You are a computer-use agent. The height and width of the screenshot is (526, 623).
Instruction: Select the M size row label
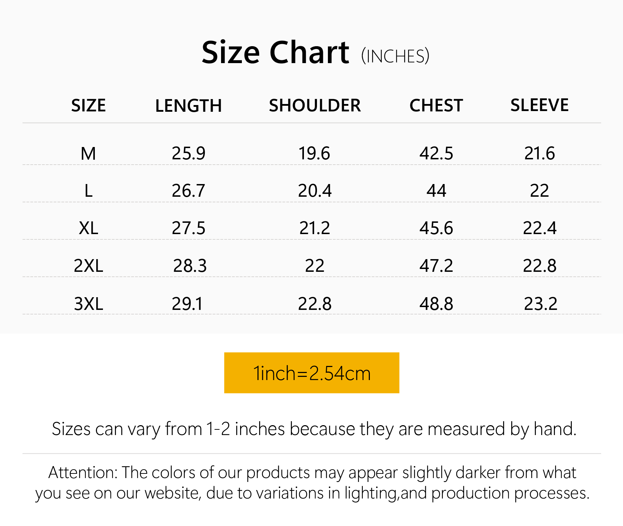[88, 153]
